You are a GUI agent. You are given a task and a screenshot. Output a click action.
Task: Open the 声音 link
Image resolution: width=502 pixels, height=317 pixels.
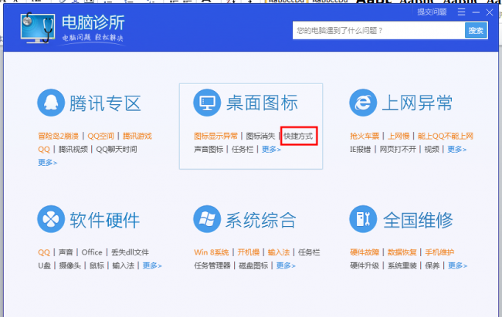coord(66,252)
